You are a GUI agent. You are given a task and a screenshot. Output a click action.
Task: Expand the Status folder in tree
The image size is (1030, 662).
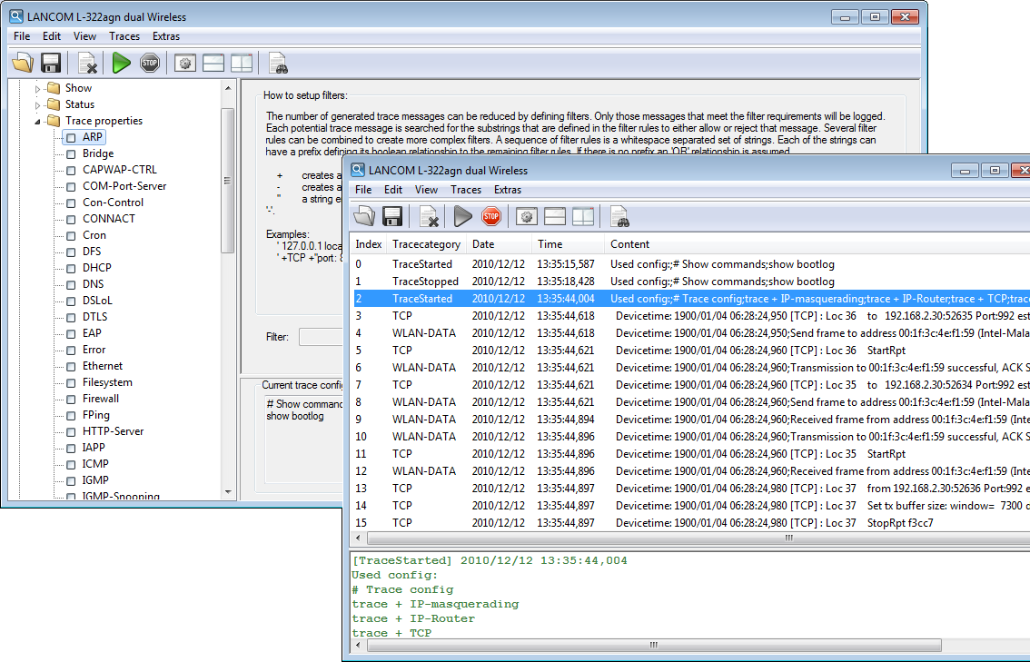click(x=39, y=104)
